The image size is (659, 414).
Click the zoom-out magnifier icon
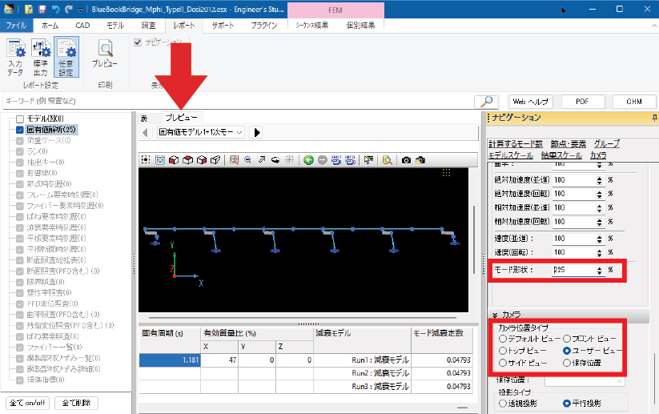click(x=248, y=159)
